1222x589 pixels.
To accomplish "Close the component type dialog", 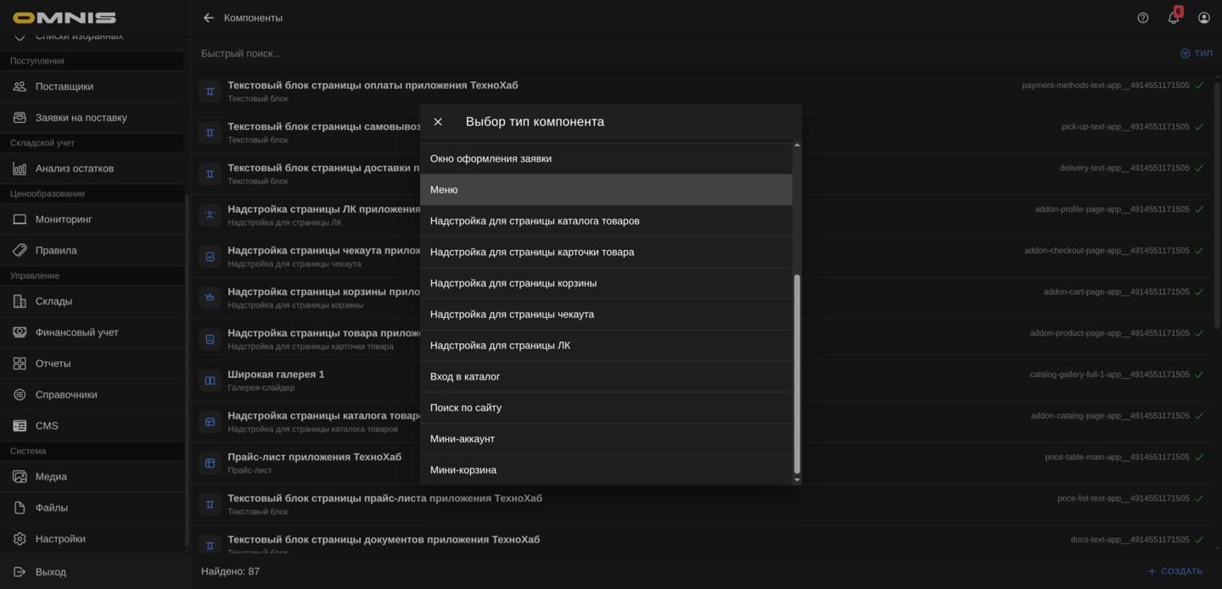I will point(438,122).
